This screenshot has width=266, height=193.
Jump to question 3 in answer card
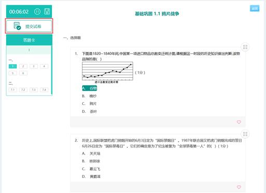(x=34, y=66)
